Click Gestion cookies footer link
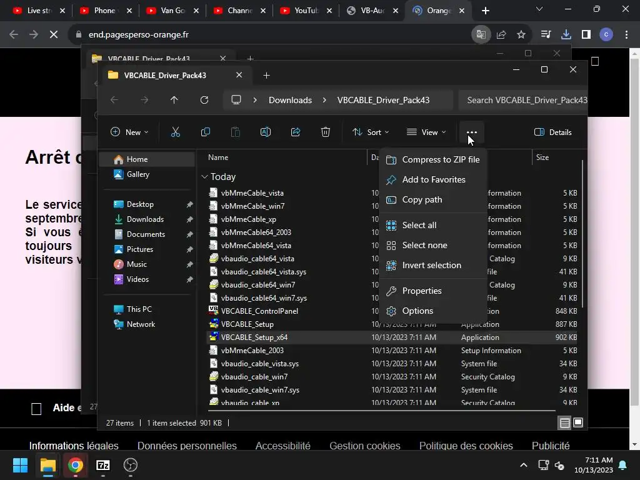 coord(365,446)
